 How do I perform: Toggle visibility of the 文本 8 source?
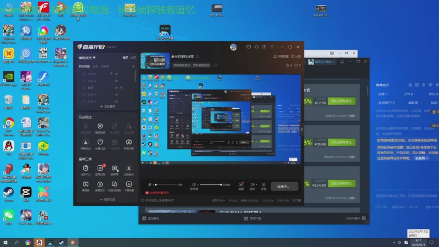point(116,74)
